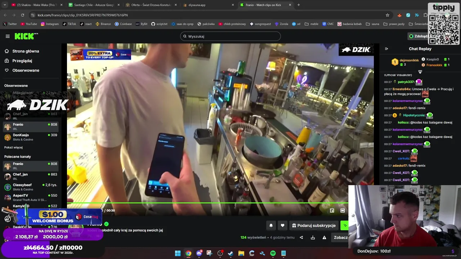This screenshot has height=259, width=461.
Task: Open the Binance bookmark
Action: pos(103,24)
